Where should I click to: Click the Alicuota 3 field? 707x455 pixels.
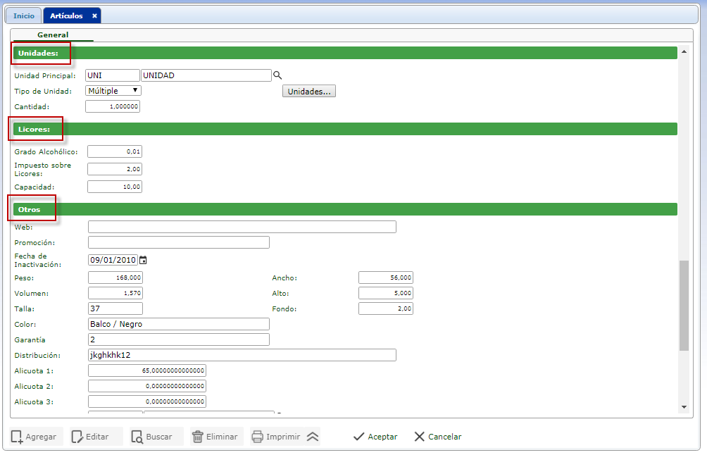click(147, 401)
